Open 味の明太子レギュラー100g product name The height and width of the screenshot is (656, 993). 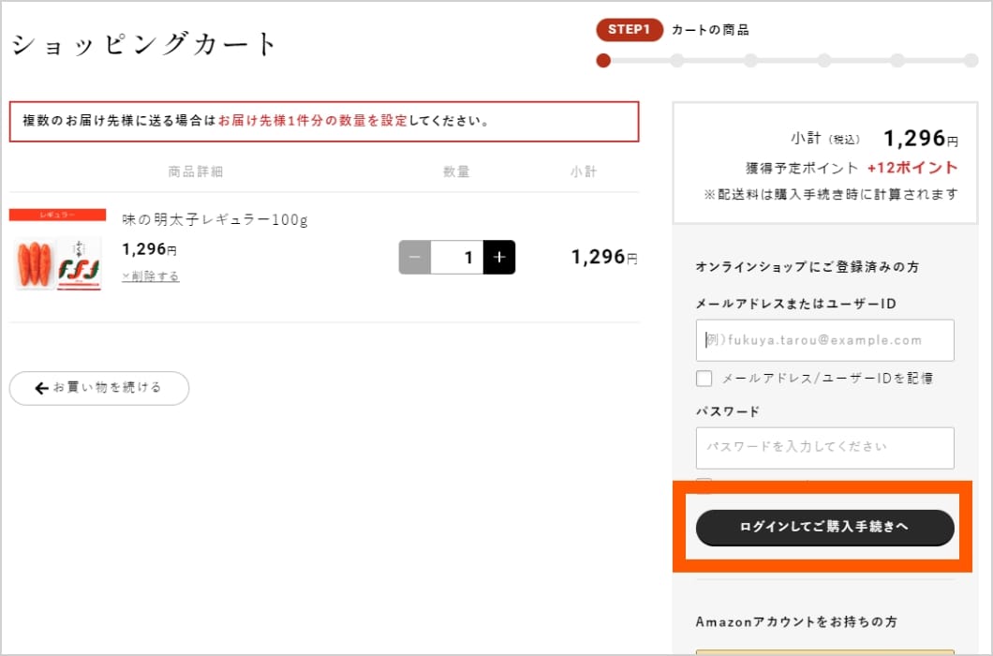pyautogui.click(x=215, y=219)
